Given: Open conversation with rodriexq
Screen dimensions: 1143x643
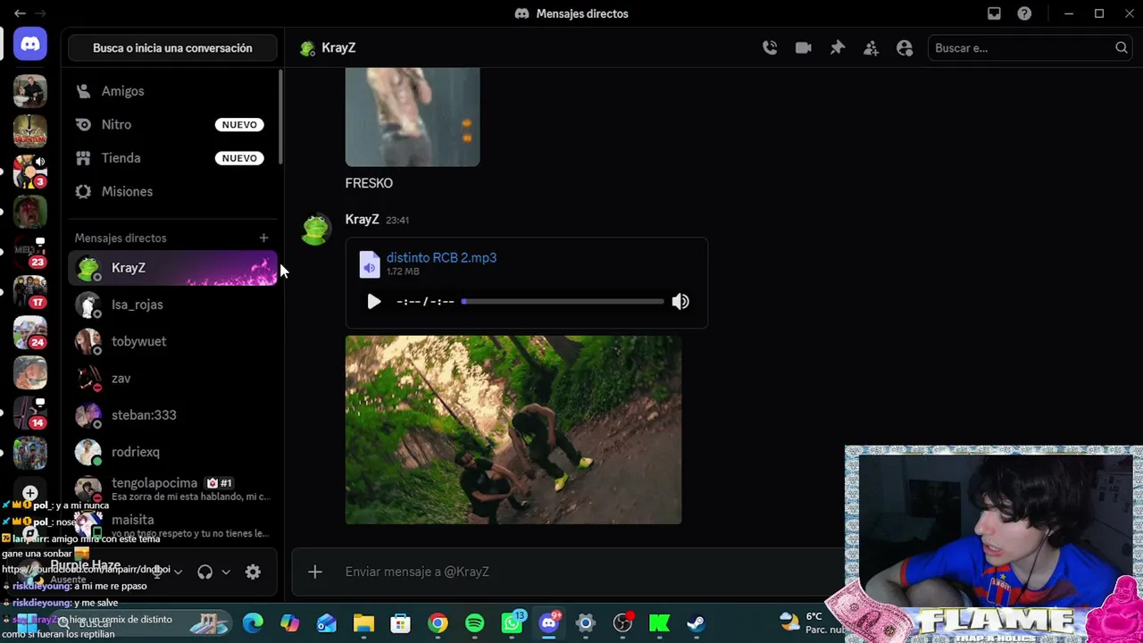Looking at the screenshot, I should coord(173,452).
